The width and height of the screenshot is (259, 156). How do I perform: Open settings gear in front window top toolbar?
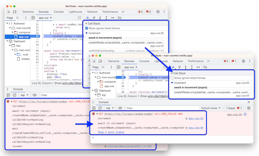click(x=243, y=61)
